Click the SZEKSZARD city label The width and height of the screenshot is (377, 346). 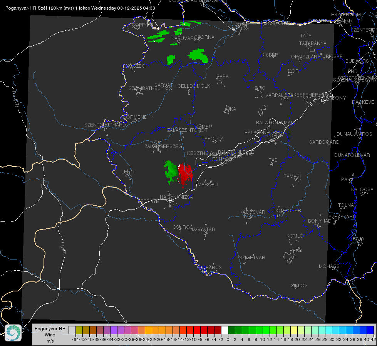click(x=342, y=217)
